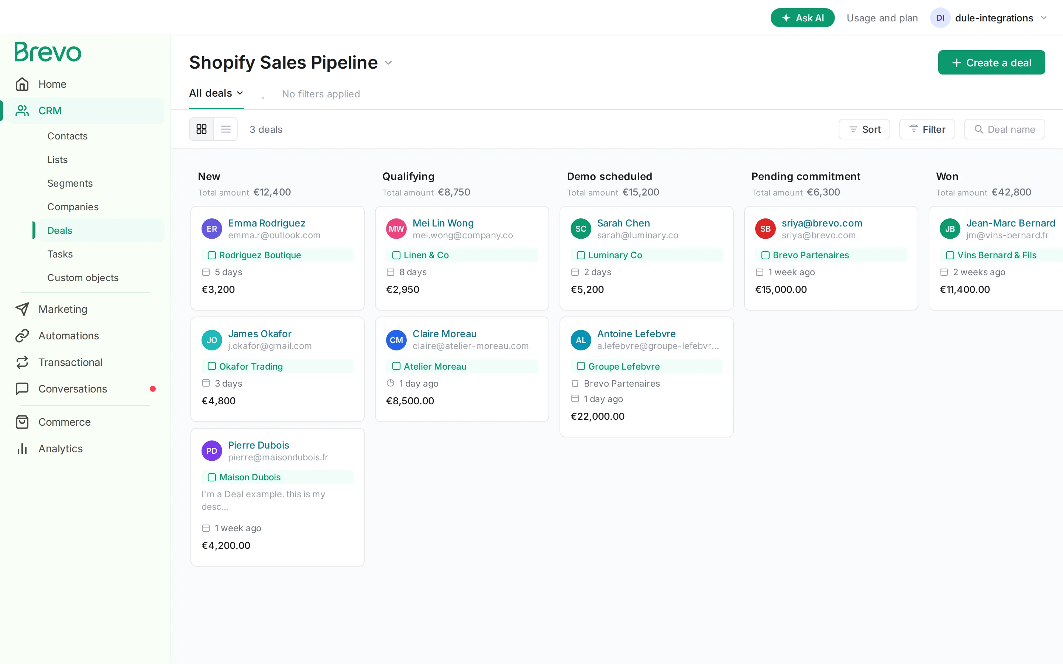Open Contacts in the CRM menu
The image size is (1063, 664).
click(67, 136)
